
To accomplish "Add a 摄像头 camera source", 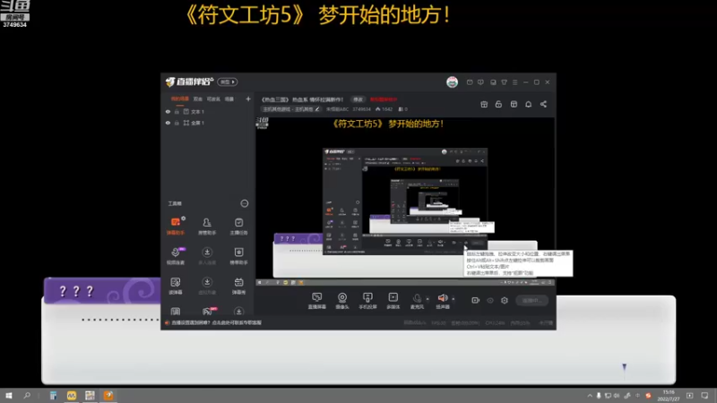I will pos(342,301).
